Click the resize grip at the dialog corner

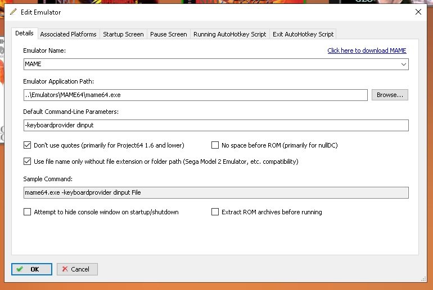(x=423, y=279)
